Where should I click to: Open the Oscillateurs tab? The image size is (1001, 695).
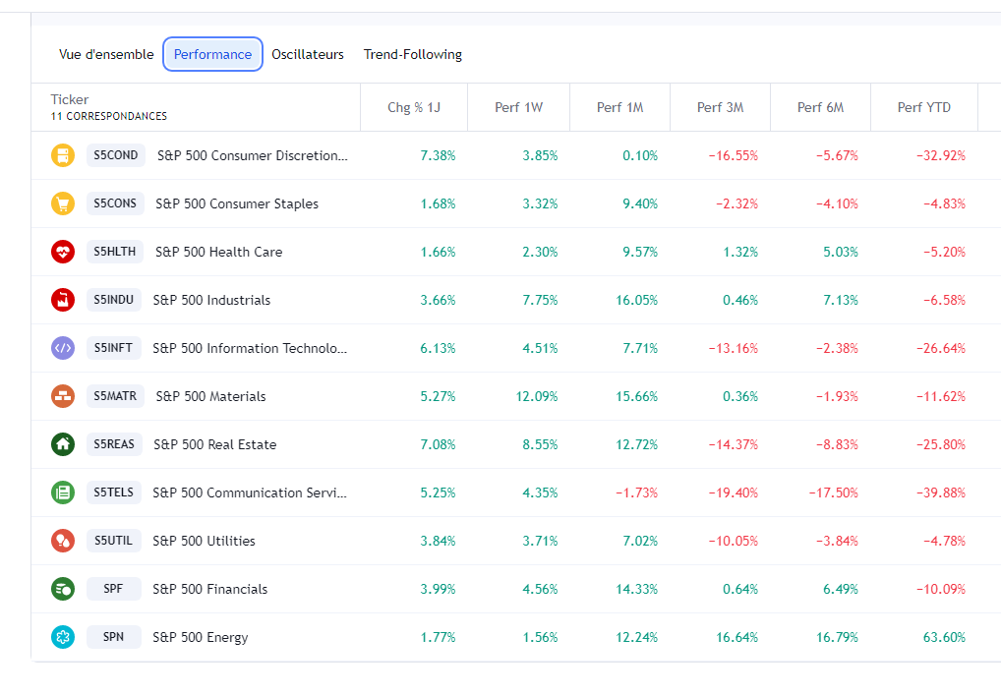point(308,54)
